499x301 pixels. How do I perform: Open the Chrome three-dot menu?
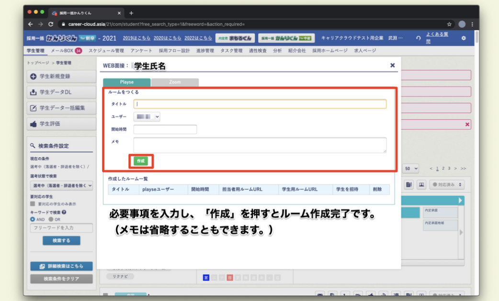[x=472, y=24]
